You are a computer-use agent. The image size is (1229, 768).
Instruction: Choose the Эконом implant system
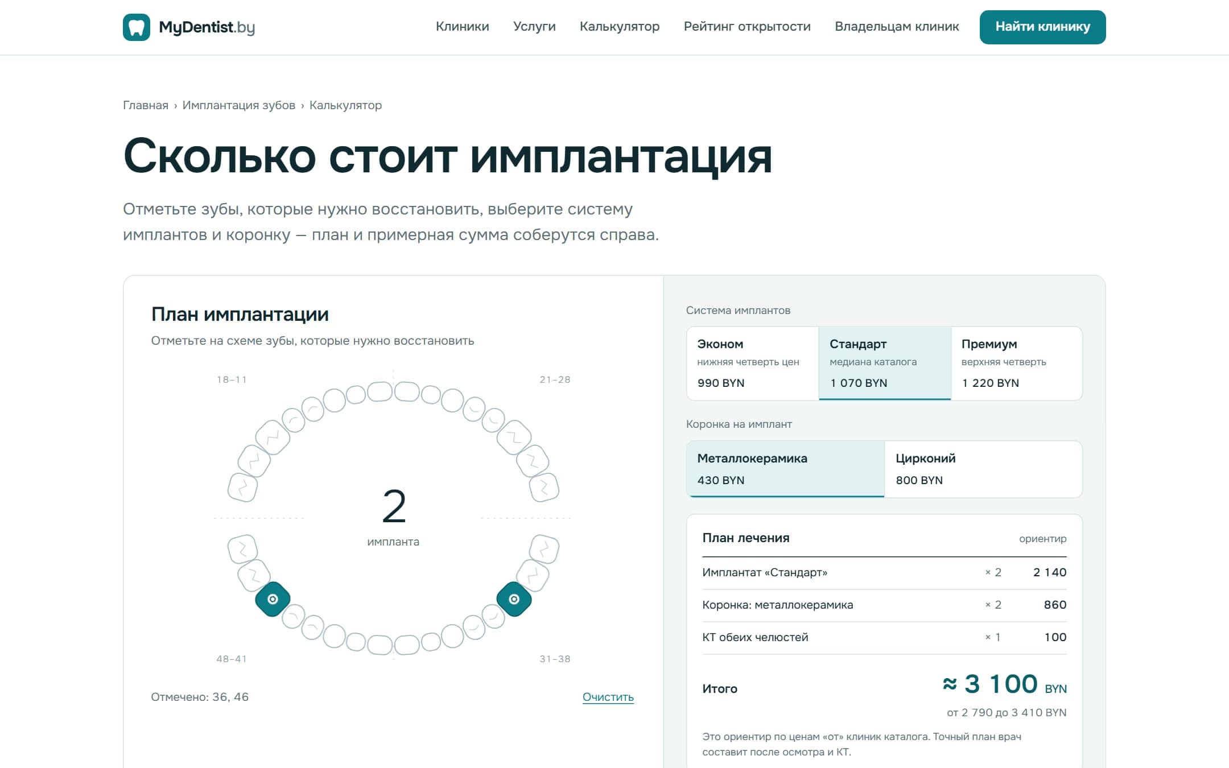753,363
